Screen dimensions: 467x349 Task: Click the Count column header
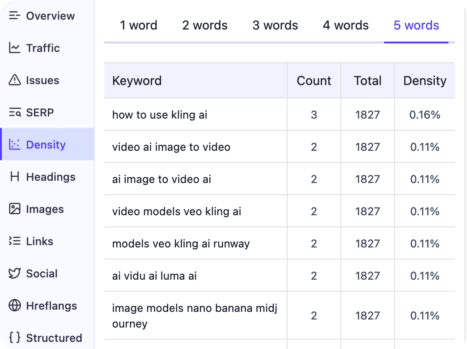point(314,81)
